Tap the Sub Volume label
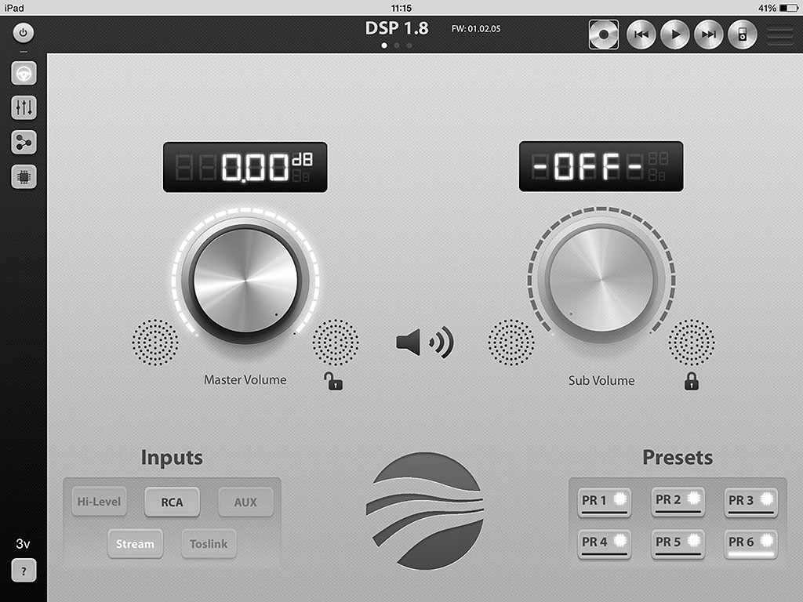The width and height of the screenshot is (803, 602). point(601,380)
